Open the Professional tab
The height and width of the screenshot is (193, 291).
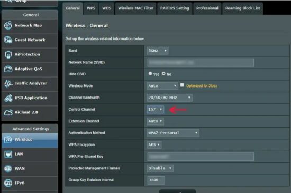tap(207, 8)
